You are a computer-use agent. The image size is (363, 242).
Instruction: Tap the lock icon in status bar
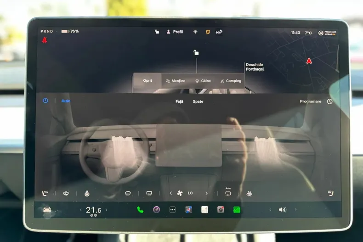pyautogui.click(x=157, y=32)
